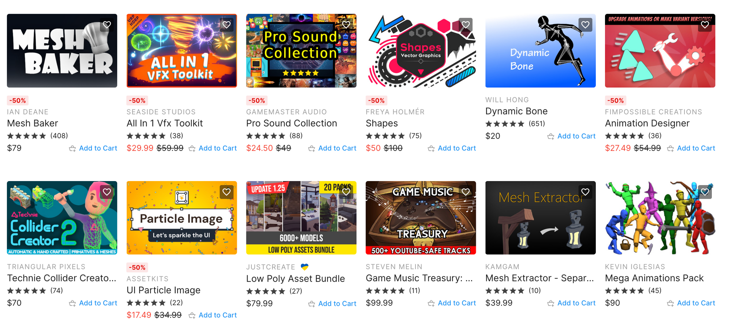The height and width of the screenshot is (323, 732).
Task: Add Low Poly Asset Bundle to cart
Action: coord(332,304)
